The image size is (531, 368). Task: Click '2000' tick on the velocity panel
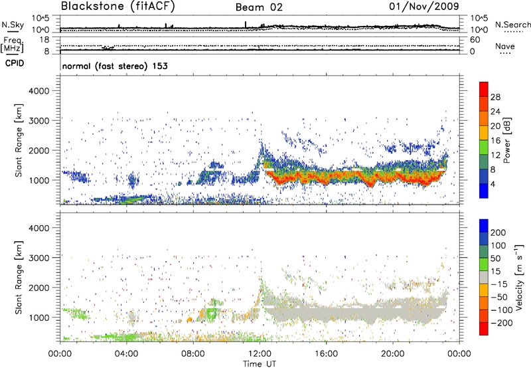tap(38, 288)
